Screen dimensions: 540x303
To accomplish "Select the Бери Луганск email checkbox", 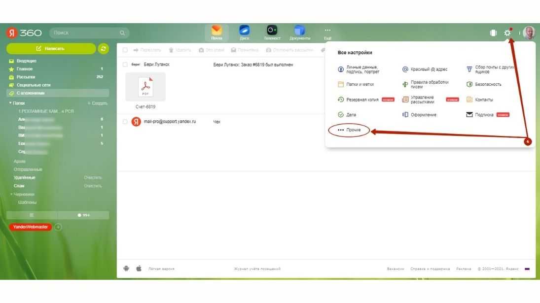I will (x=125, y=65).
